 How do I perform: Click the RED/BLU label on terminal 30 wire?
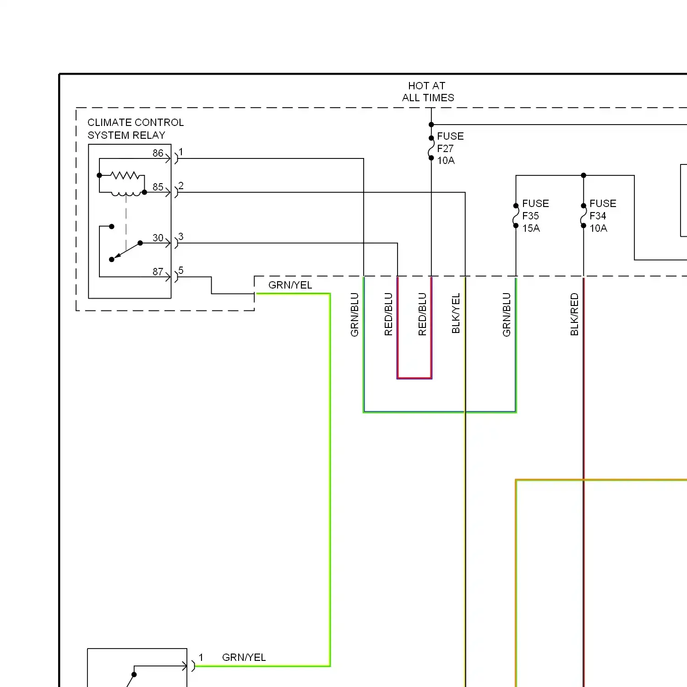388,314
